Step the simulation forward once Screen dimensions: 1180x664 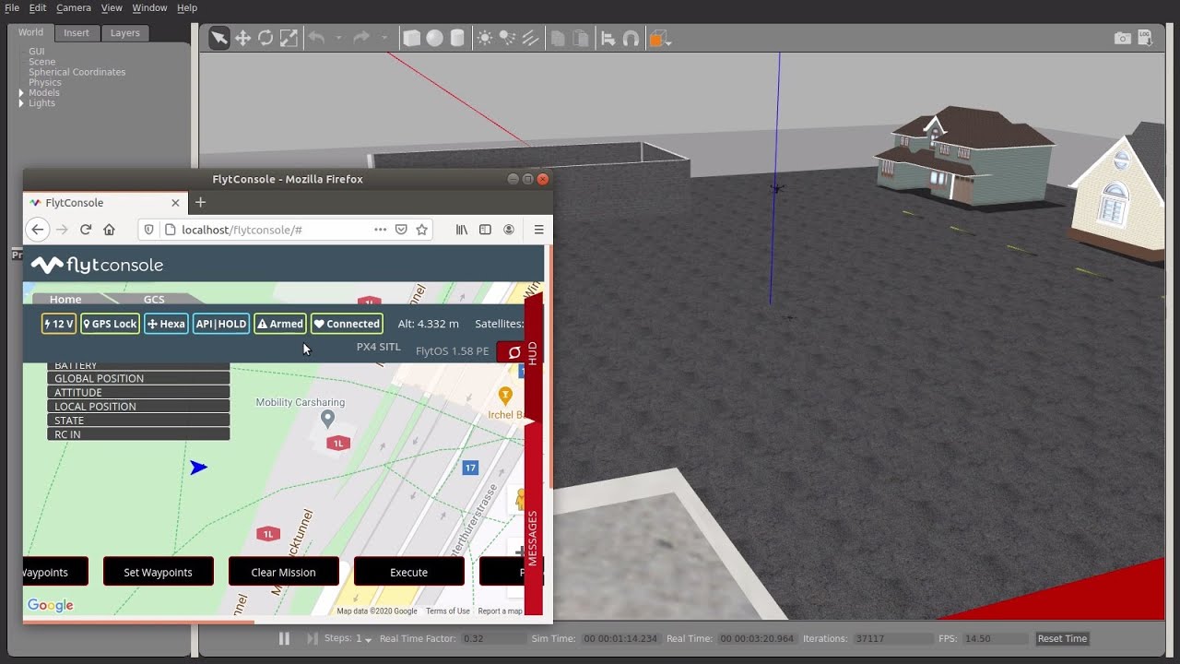[x=313, y=638]
